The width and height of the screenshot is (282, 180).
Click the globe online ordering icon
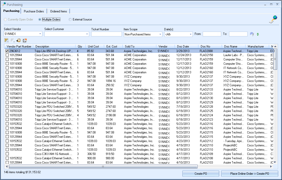(x=273, y=19)
